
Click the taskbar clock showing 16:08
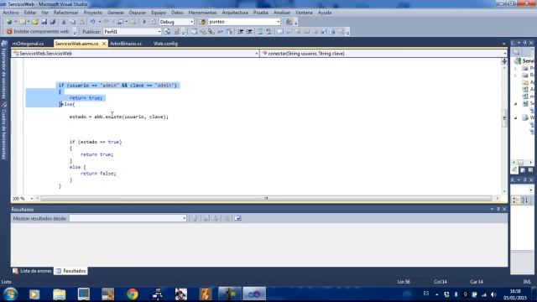click(515, 294)
